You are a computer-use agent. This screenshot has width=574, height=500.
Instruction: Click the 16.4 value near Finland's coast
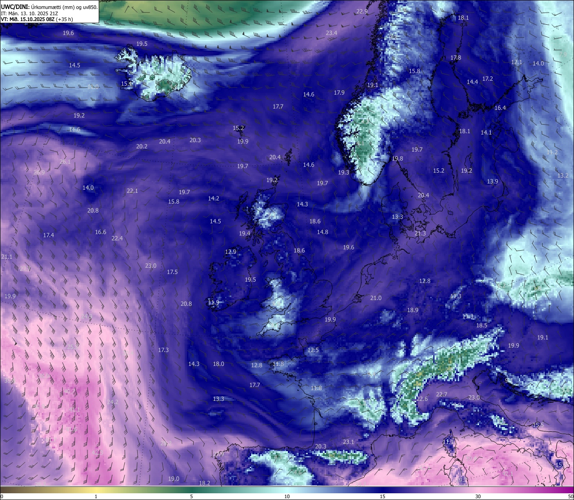500,108
